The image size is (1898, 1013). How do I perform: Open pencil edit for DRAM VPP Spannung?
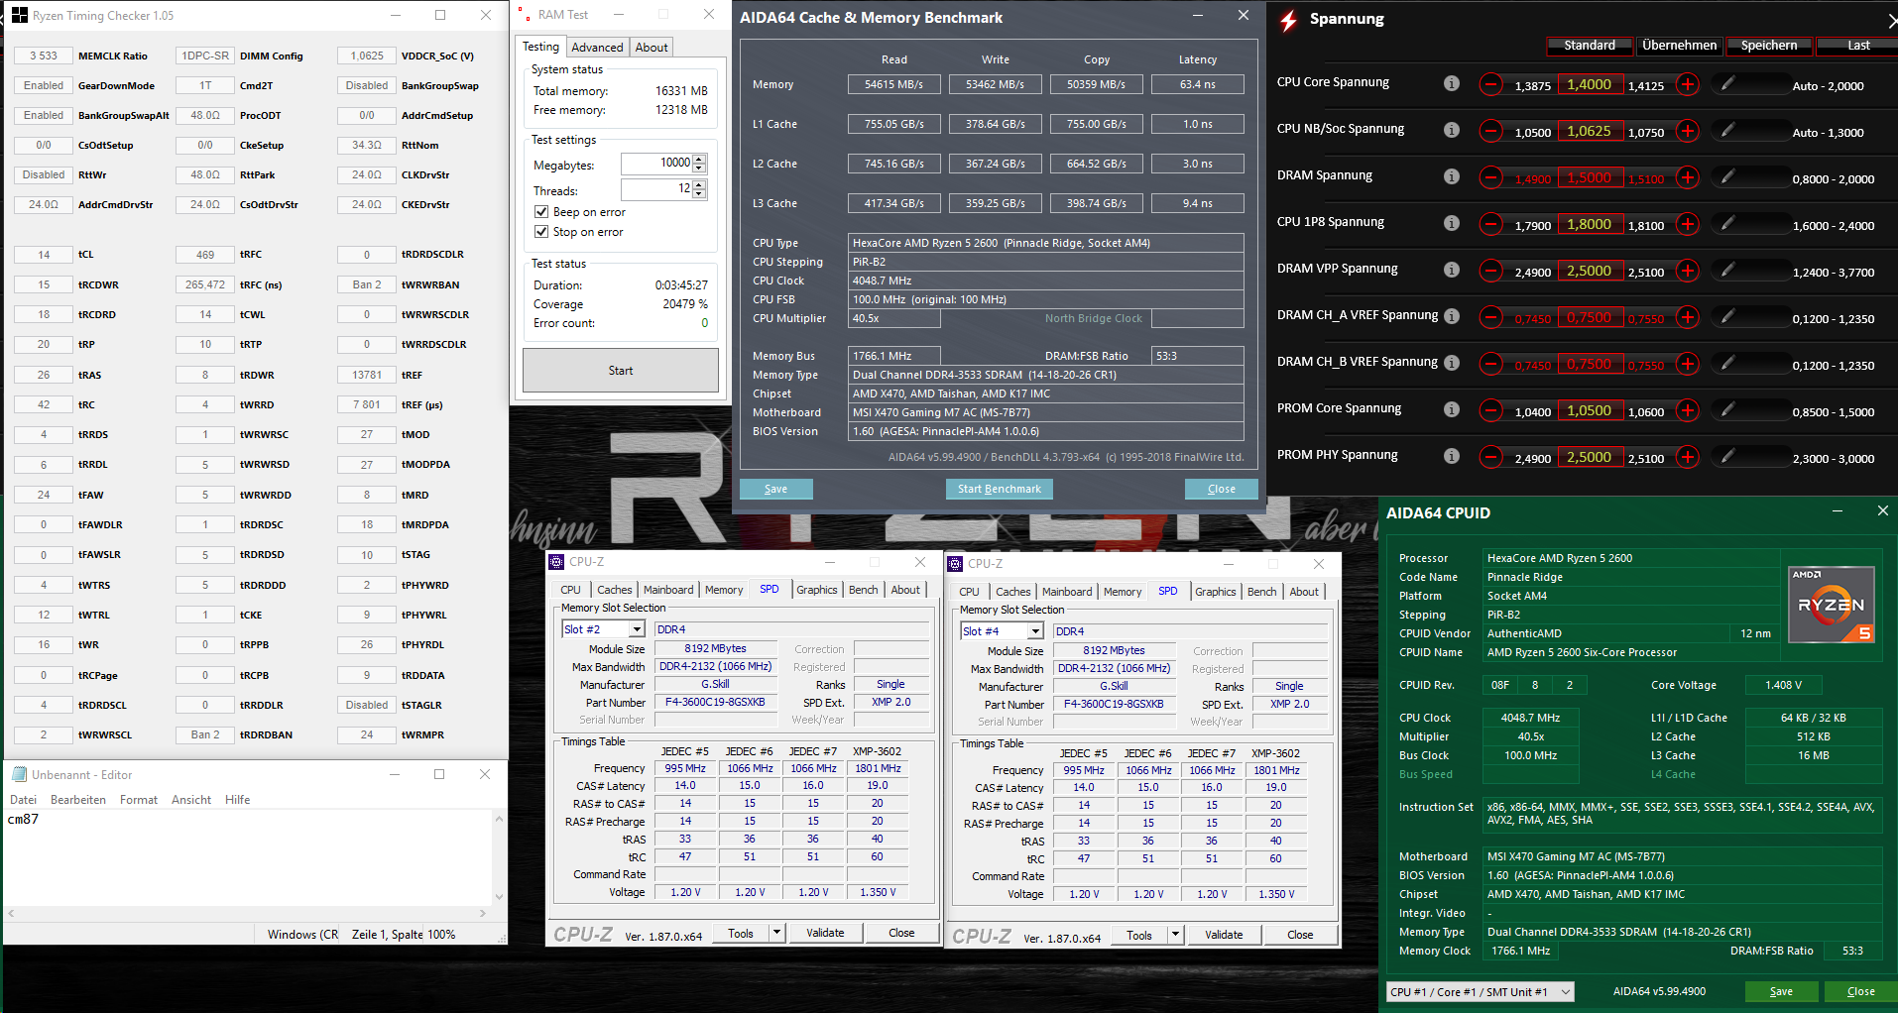pos(1727,270)
